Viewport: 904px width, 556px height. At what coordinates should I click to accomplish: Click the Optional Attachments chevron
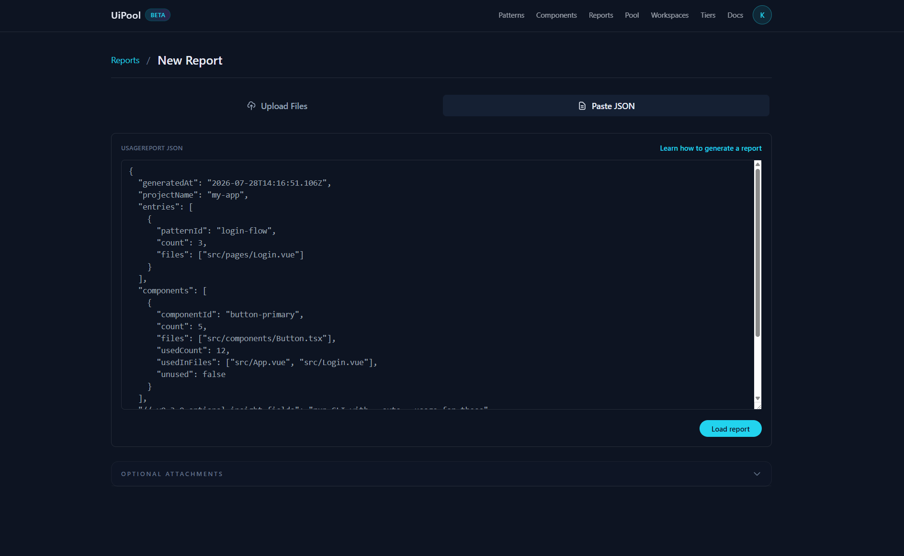pyautogui.click(x=757, y=474)
